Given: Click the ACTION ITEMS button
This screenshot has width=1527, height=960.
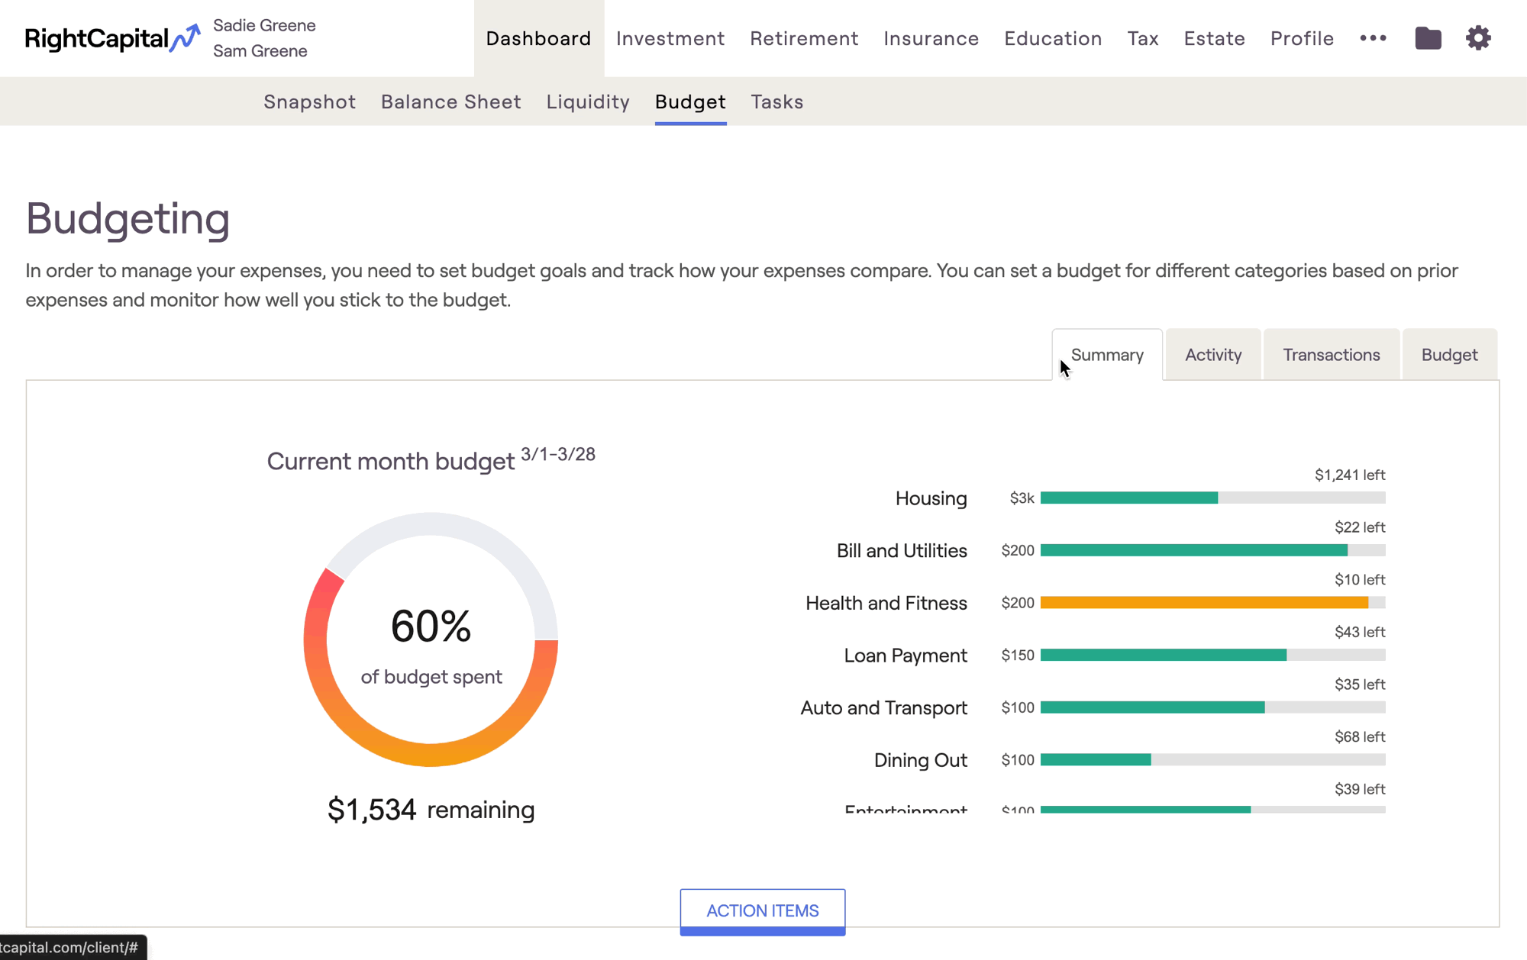Looking at the screenshot, I should [762, 910].
